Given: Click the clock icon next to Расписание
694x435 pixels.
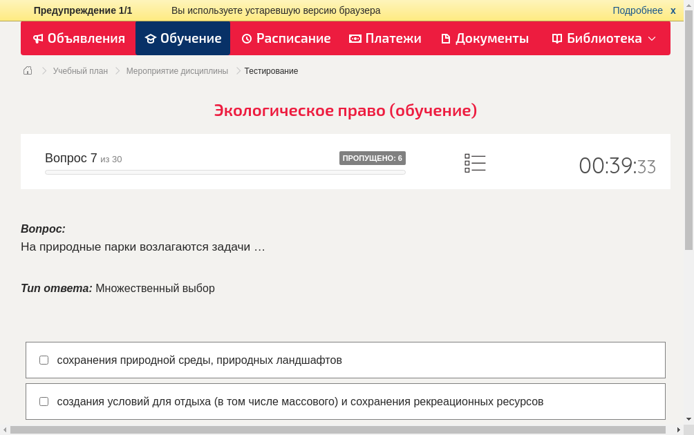Looking at the screenshot, I should pos(246,38).
